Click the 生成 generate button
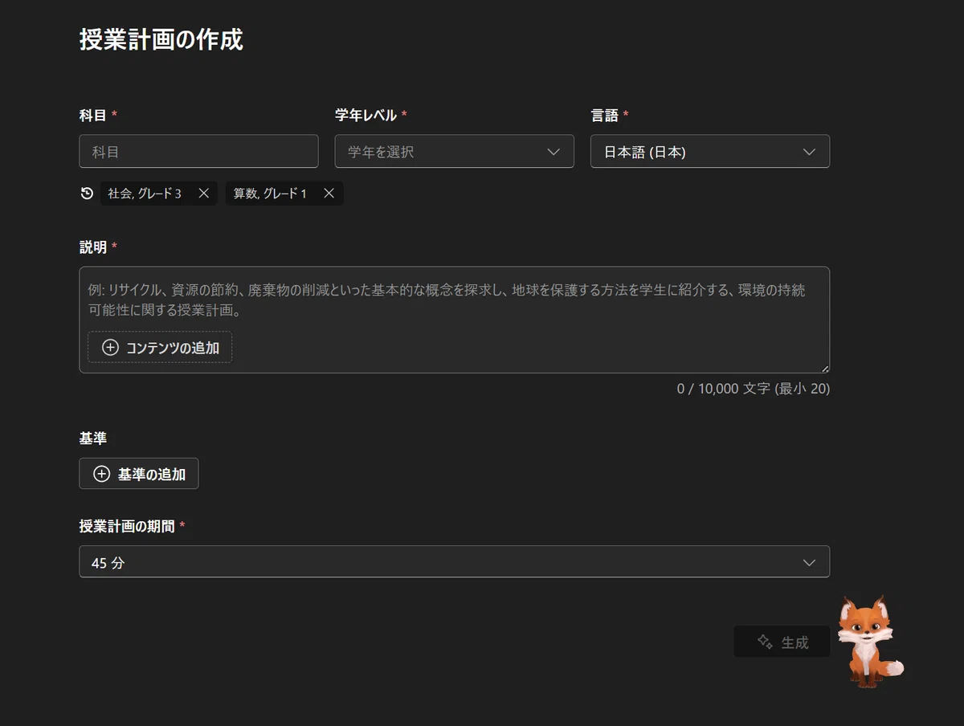964x726 pixels. point(782,642)
